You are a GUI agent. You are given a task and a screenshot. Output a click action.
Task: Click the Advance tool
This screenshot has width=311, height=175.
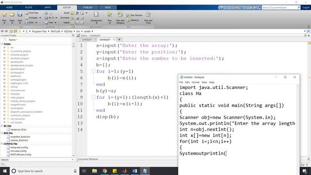[x=133, y=20]
